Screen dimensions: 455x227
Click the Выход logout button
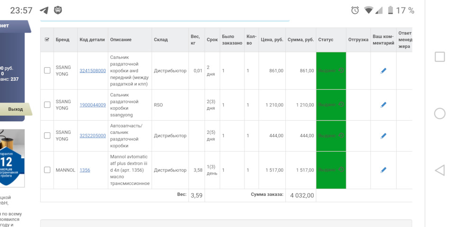(x=15, y=109)
